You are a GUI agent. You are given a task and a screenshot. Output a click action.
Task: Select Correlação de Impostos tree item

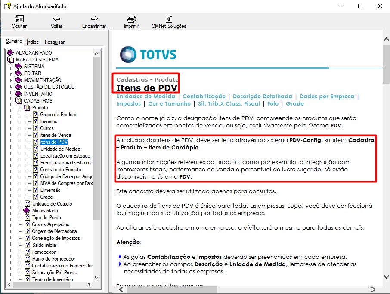pyautogui.click(x=56, y=238)
